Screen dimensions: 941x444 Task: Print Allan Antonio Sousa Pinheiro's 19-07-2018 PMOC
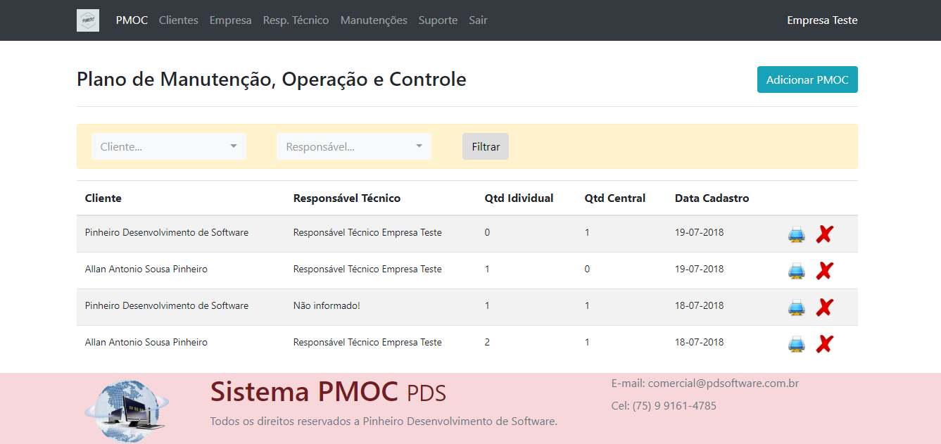(x=796, y=270)
